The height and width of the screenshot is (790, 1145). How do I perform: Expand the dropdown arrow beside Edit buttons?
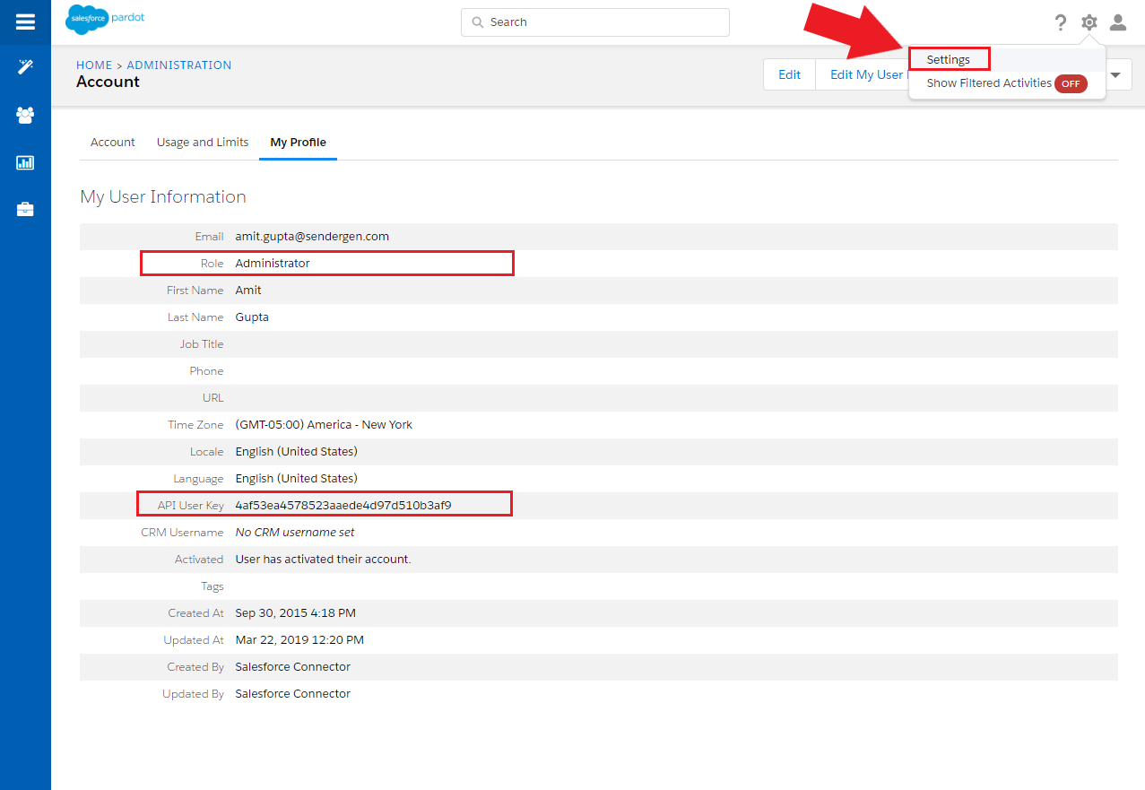1115,75
